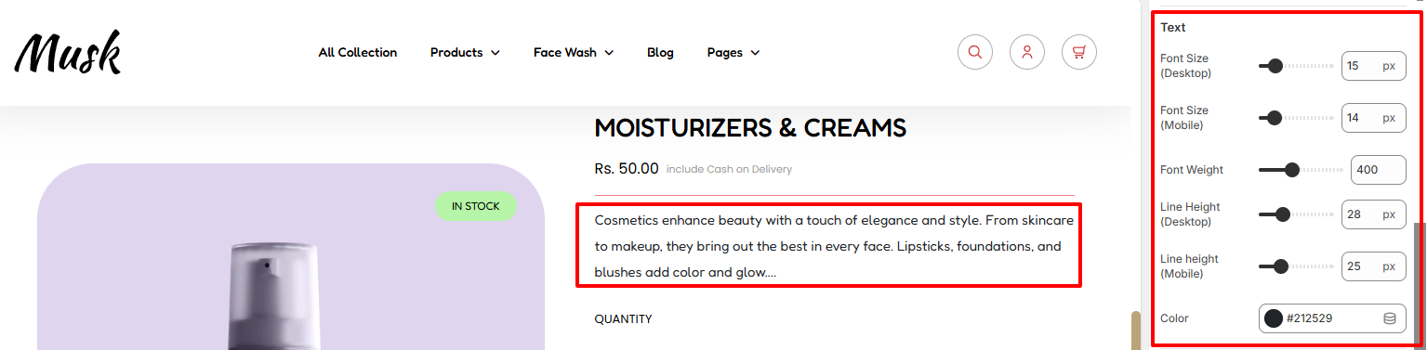Open the All Collection menu item
Screen dimensions: 1427x350
358,53
